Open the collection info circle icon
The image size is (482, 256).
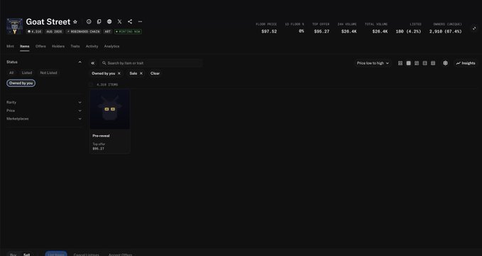click(x=89, y=21)
